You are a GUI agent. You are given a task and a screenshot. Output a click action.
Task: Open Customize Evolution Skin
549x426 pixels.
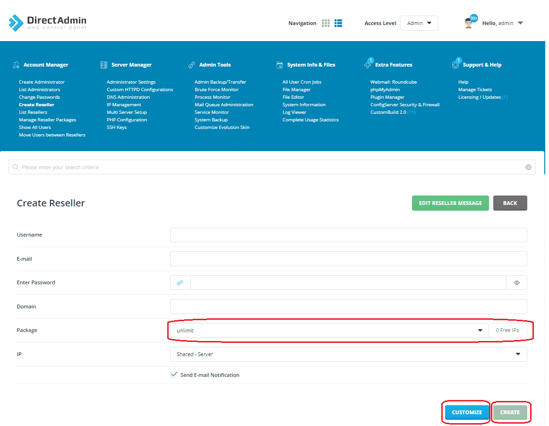pos(222,128)
